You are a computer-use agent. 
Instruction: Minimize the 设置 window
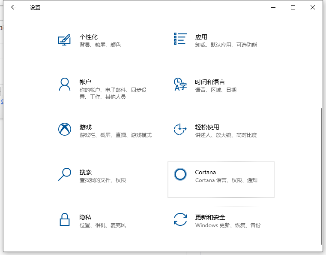(x=273, y=7)
